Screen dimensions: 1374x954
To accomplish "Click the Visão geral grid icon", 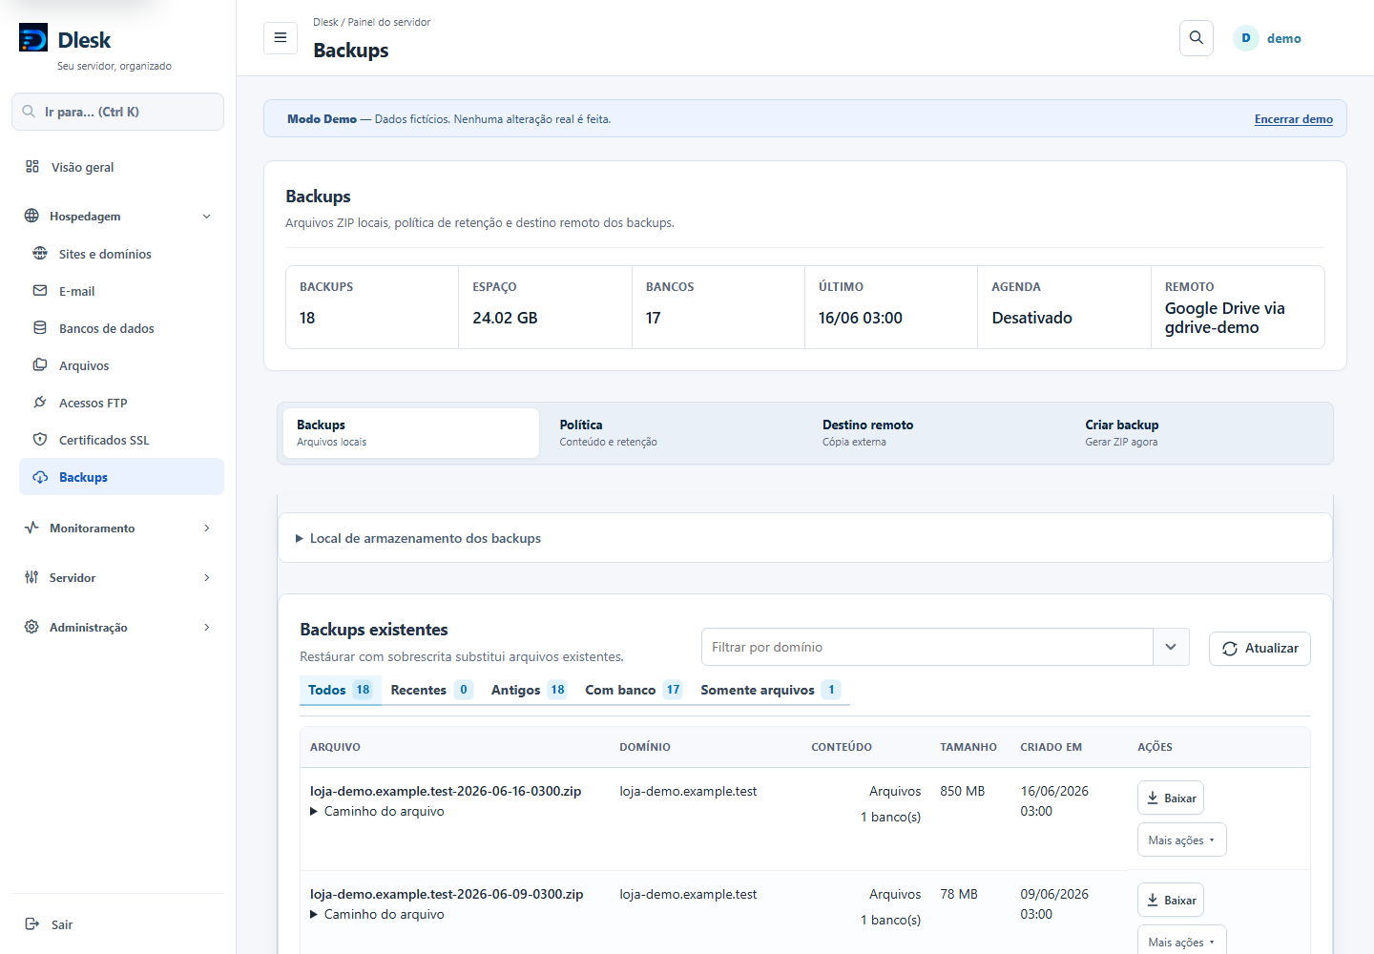I will [32, 166].
